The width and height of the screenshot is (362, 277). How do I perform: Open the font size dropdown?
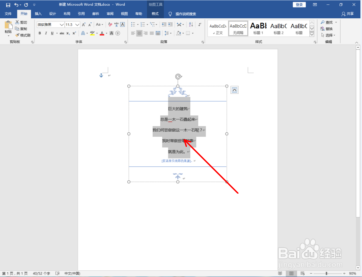(77, 24)
